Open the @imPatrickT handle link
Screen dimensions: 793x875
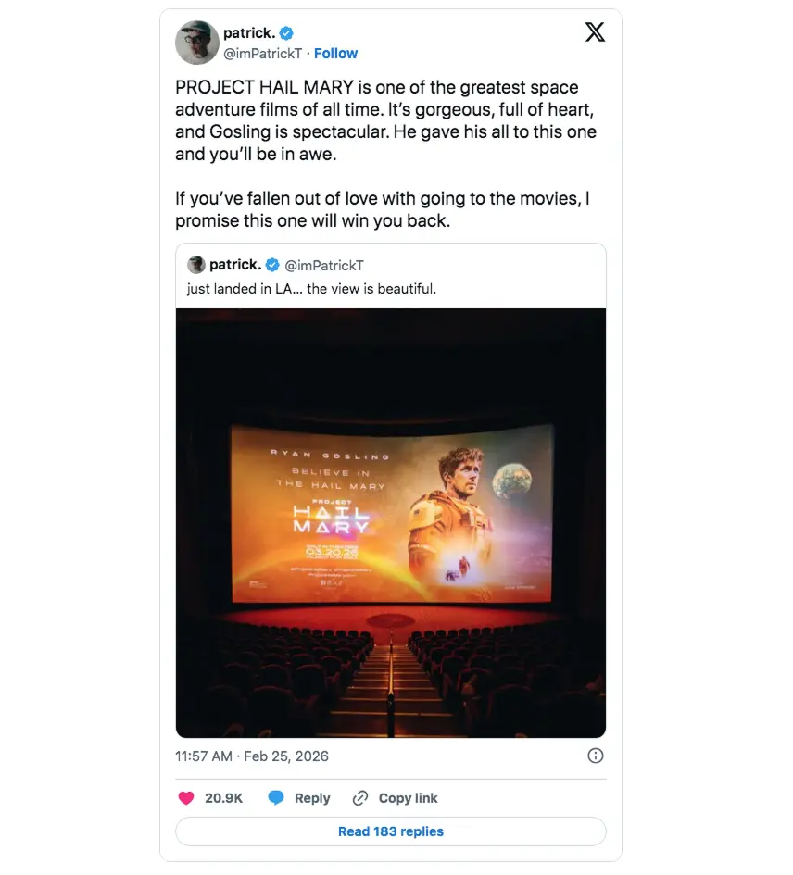coord(262,54)
